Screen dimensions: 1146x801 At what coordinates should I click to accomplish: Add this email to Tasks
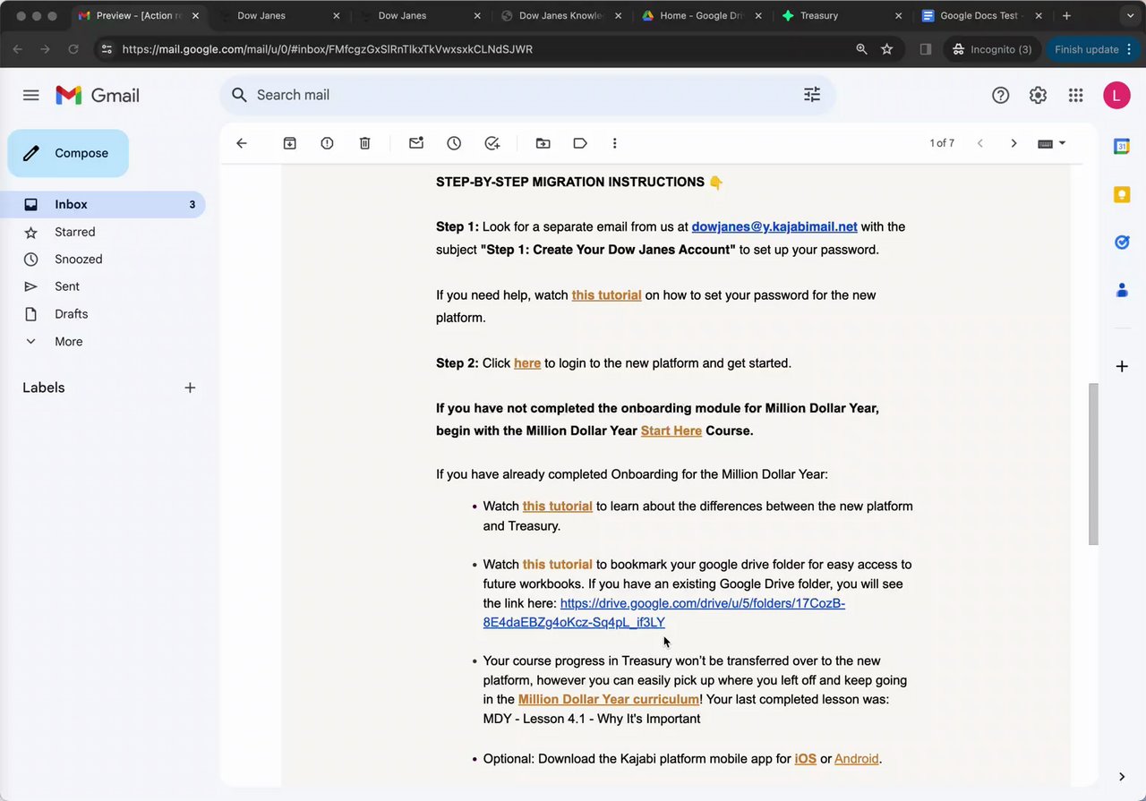pyautogui.click(x=492, y=143)
